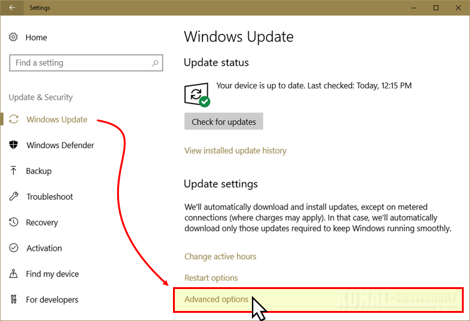Click the Change active hours link
The image size is (470, 321).
pyautogui.click(x=221, y=256)
